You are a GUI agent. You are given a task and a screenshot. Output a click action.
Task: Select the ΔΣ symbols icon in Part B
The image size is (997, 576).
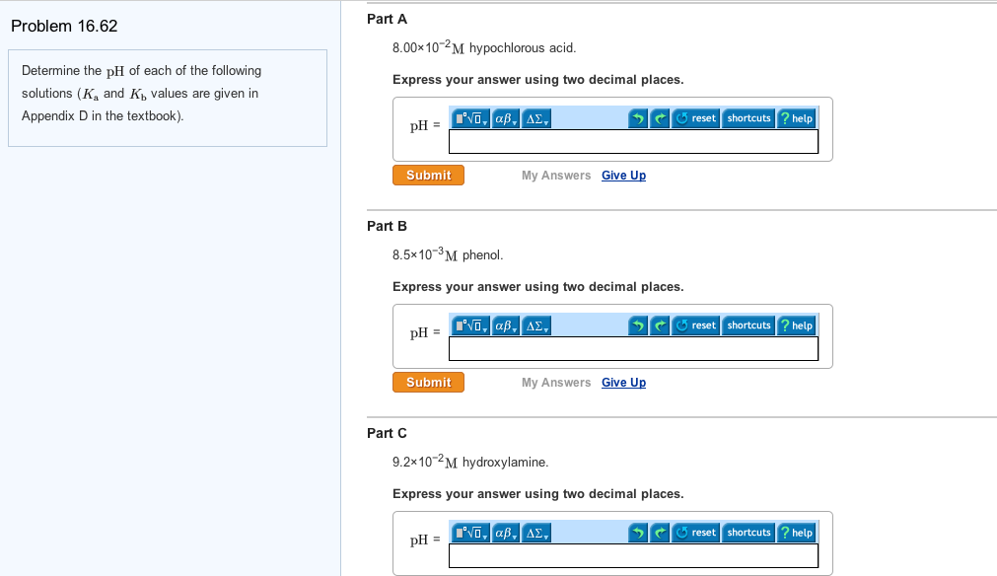(533, 324)
